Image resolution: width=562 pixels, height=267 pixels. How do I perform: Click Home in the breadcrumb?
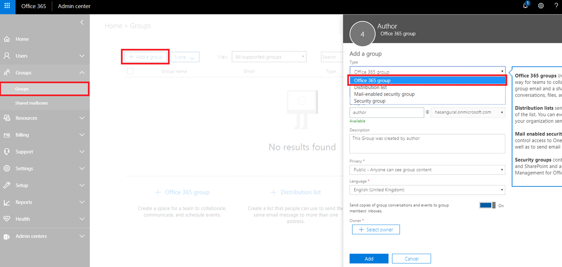(x=113, y=26)
